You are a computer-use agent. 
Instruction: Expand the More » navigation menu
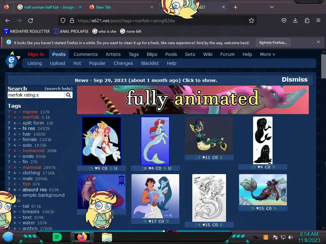click(267, 54)
